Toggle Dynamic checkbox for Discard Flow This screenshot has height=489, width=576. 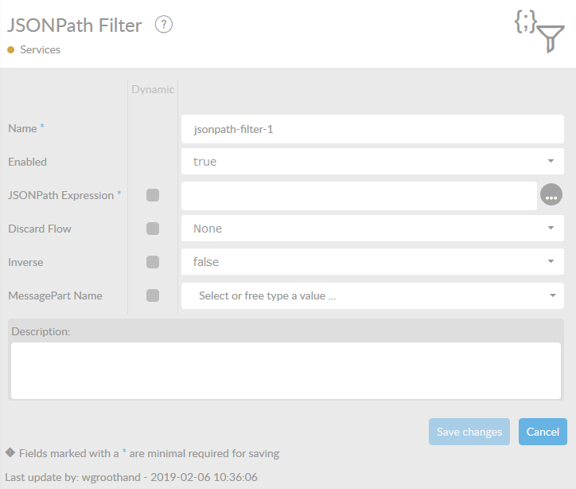point(153,229)
